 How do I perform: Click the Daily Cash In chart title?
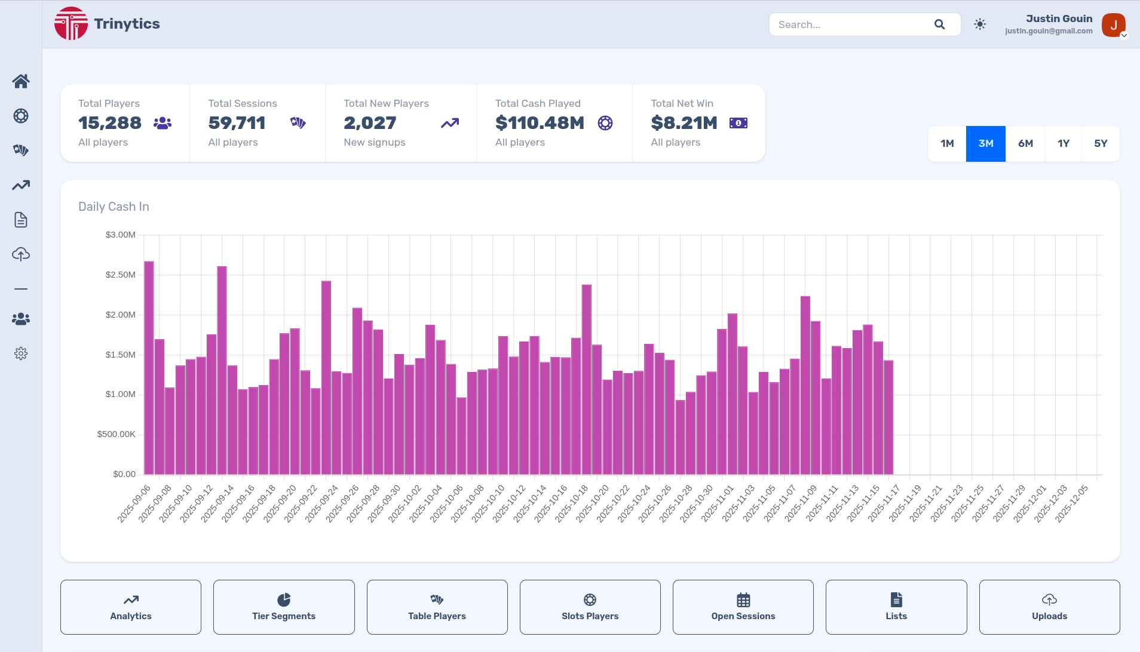coord(114,207)
